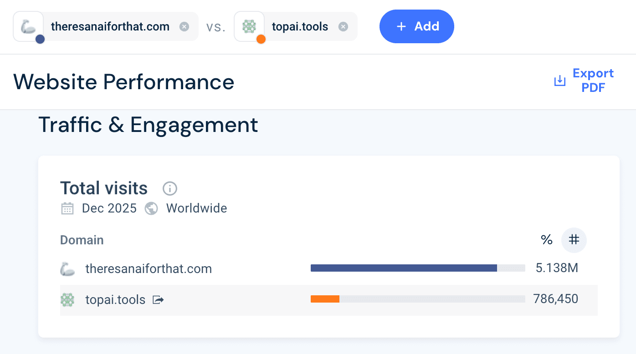Switch Total visits view to percentage
The height and width of the screenshot is (354, 636).
point(547,240)
